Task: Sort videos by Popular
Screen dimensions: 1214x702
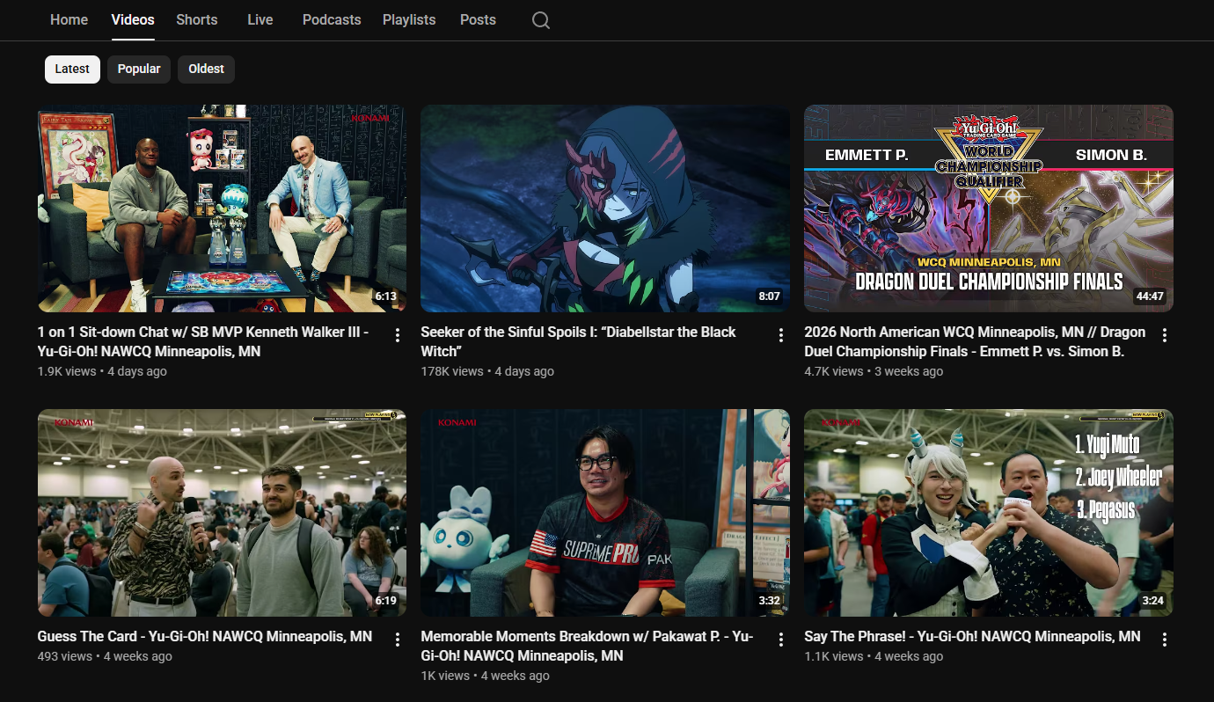Action: click(x=139, y=69)
